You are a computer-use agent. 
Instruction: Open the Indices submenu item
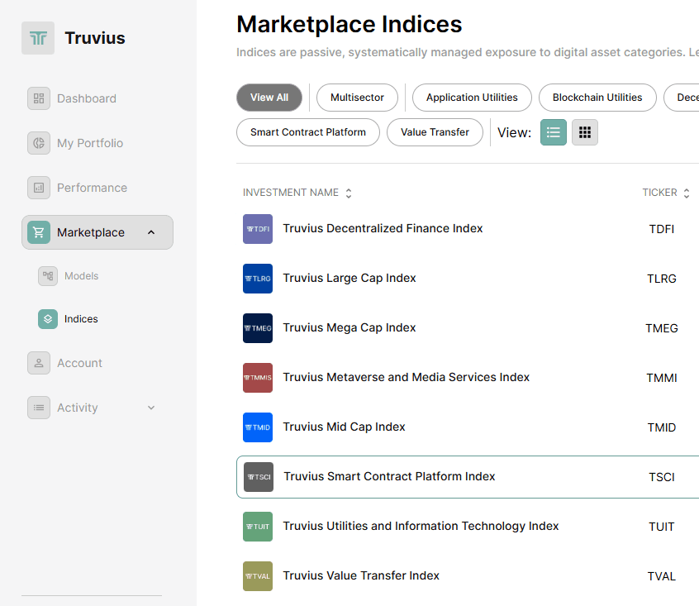81,319
